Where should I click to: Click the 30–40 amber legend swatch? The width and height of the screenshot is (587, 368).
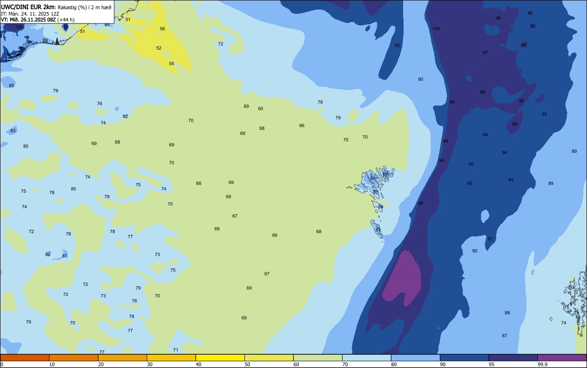[x=171, y=357]
